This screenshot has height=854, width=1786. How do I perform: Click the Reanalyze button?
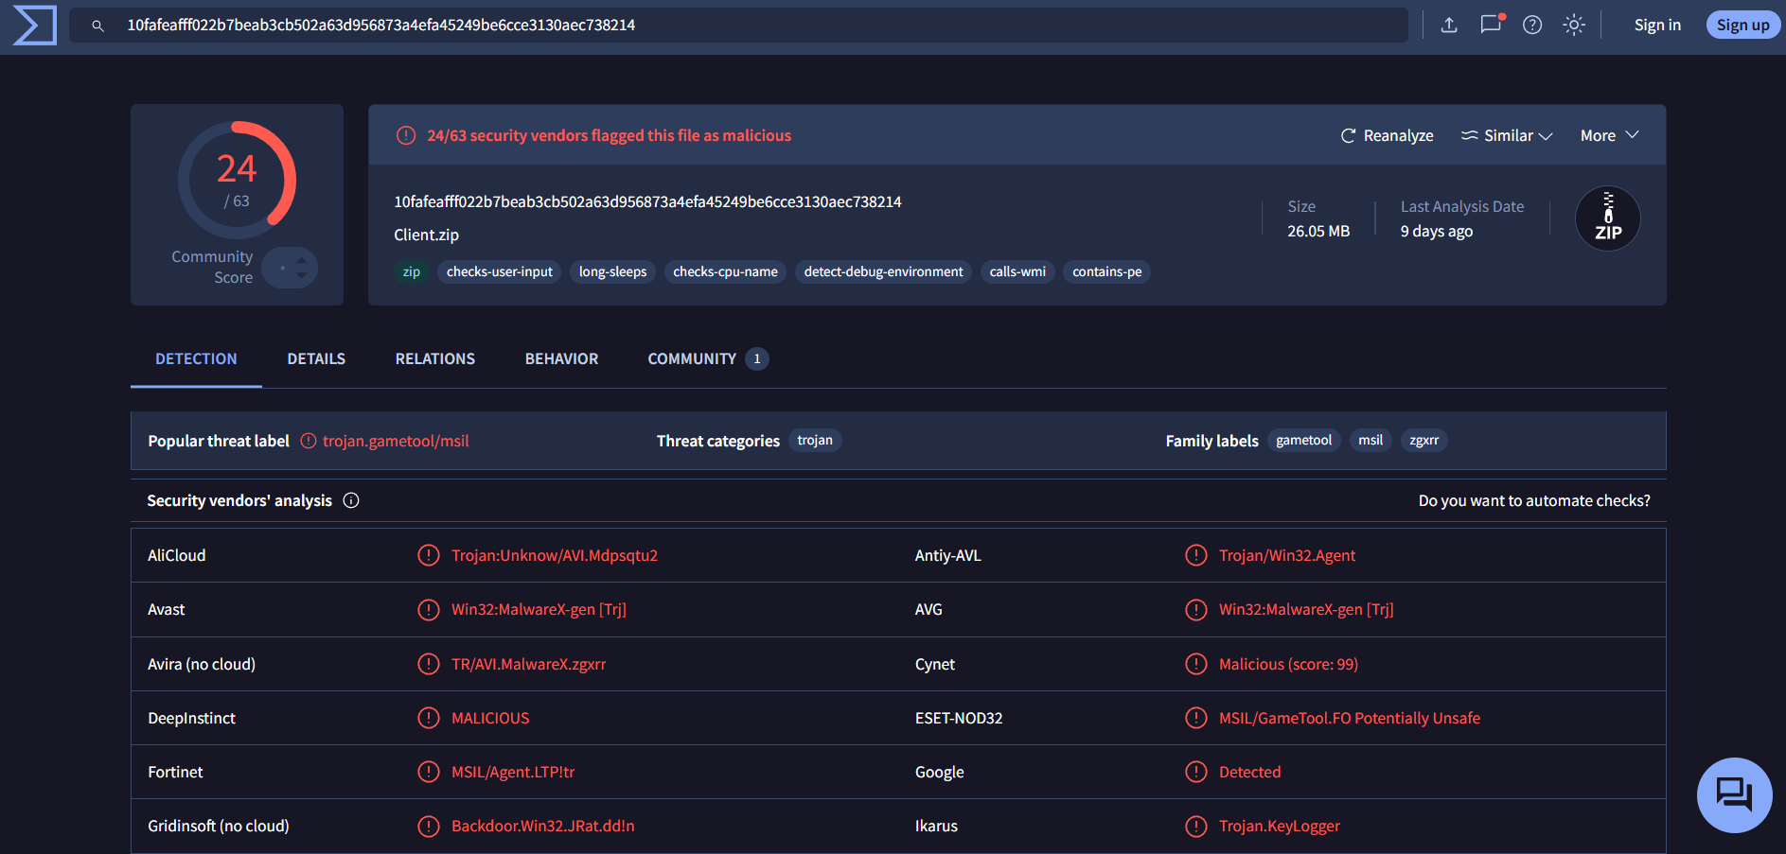1388,135
